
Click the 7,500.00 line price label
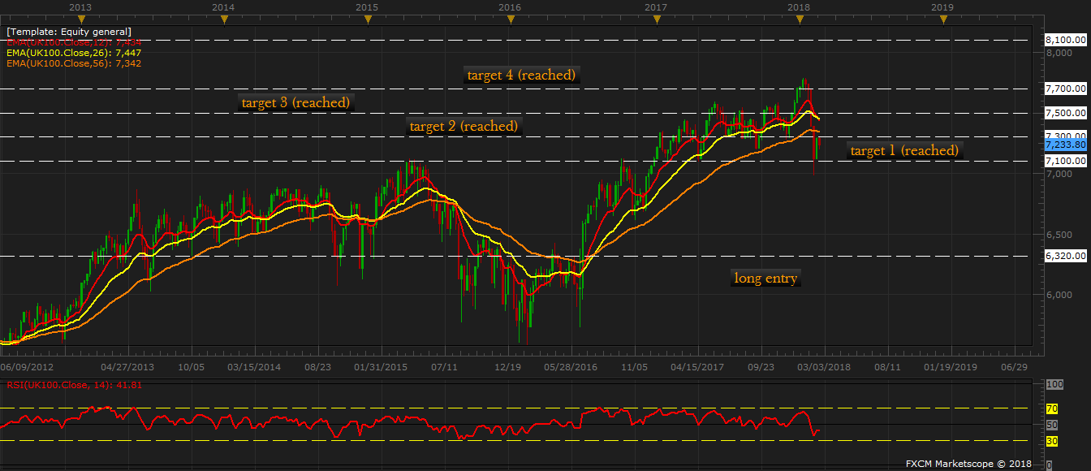1066,113
